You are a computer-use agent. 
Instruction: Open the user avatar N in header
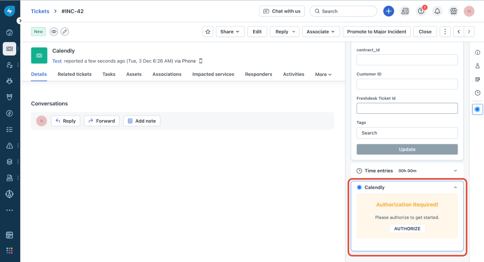pos(469,11)
